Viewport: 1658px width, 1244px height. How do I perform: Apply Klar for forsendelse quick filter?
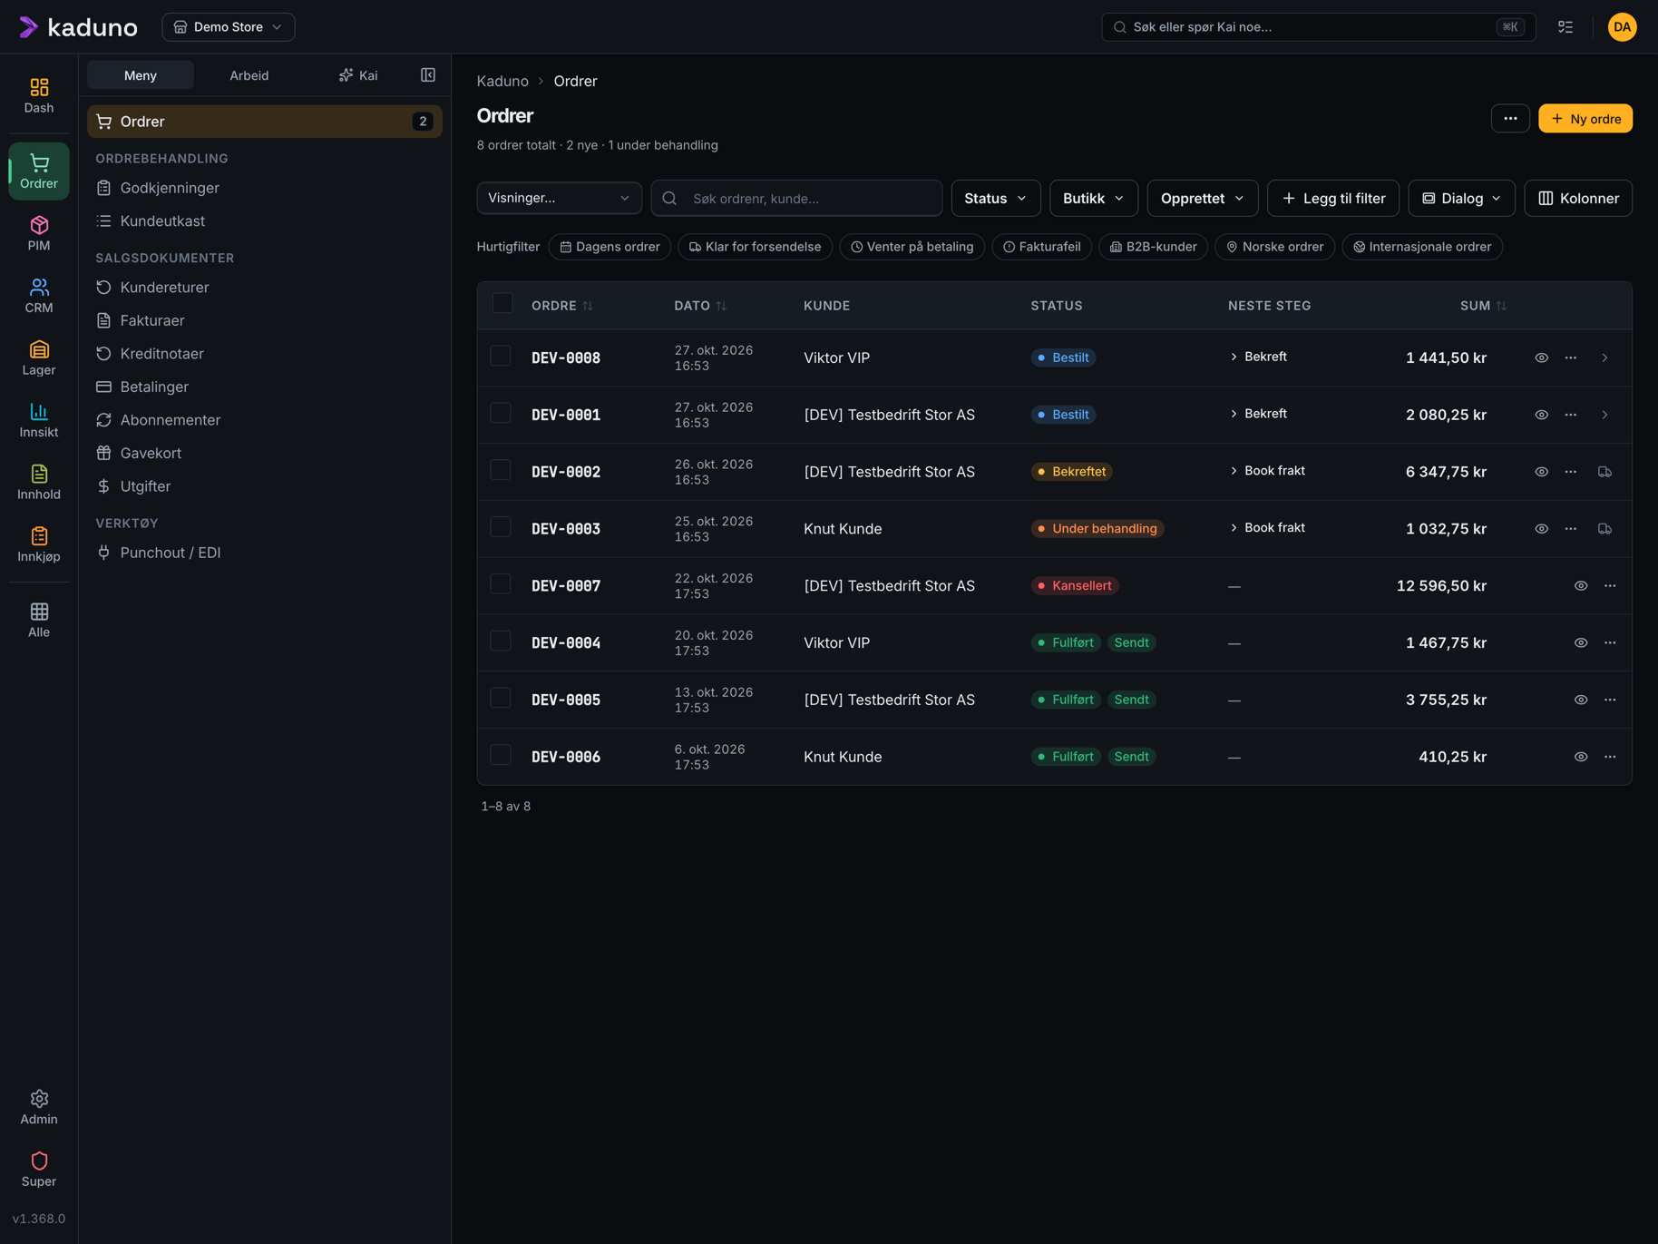(755, 247)
